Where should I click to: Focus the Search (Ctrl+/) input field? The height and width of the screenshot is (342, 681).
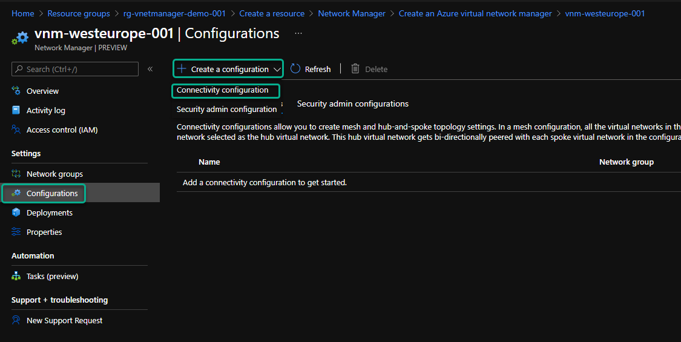tap(75, 69)
